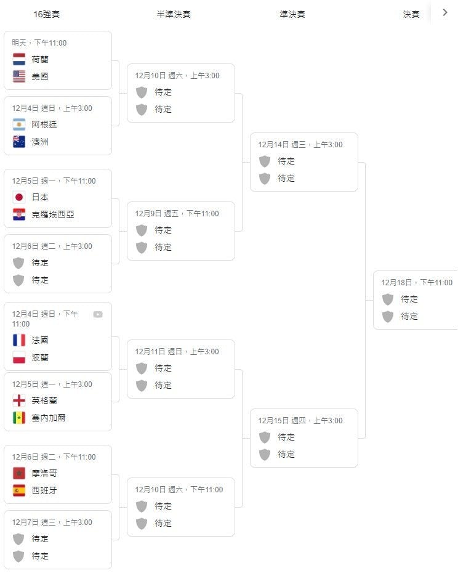Screen dimensions: 458x573
Task: Click the Netherlands flag icon
Action: click(x=19, y=59)
